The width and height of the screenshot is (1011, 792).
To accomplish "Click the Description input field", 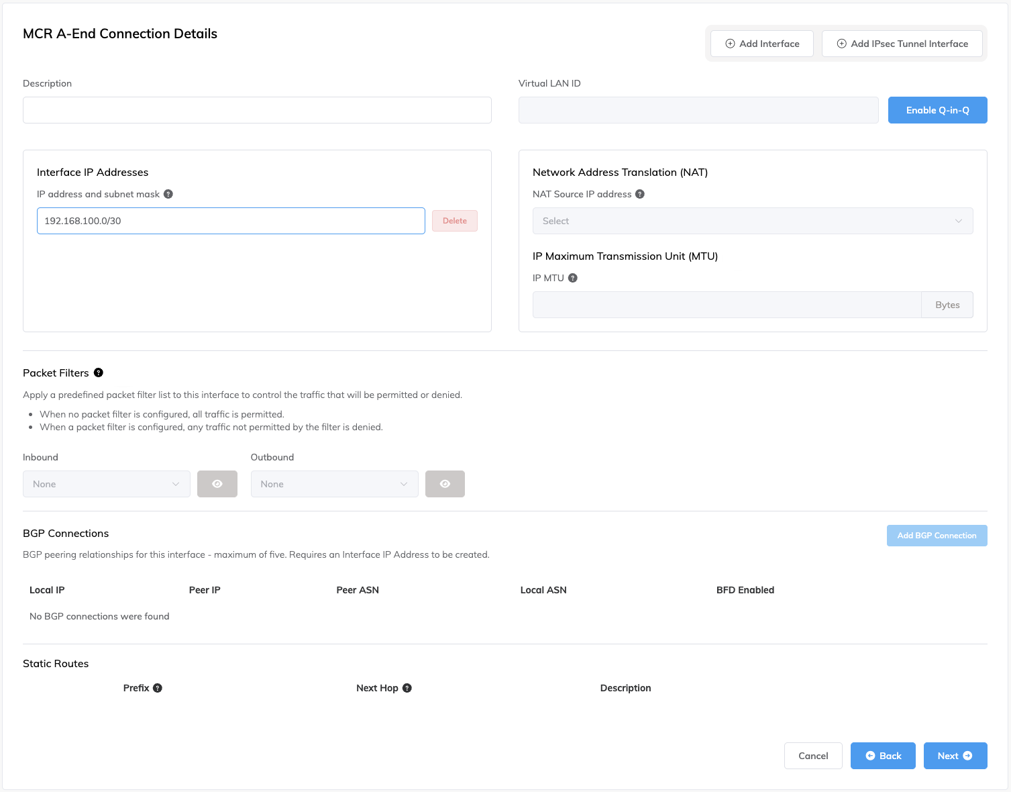I will pos(256,109).
